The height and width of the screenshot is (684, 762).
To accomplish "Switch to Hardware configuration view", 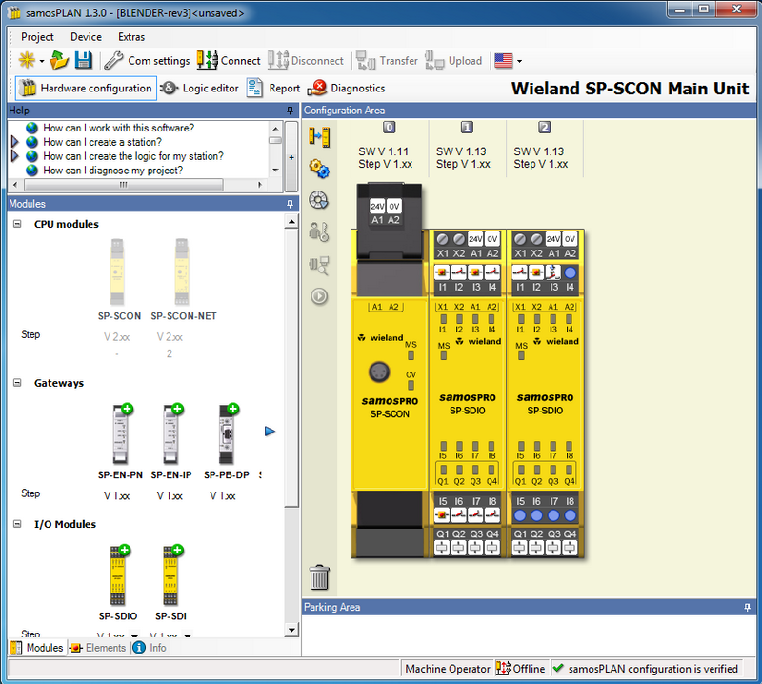I will pyautogui.click(x=86, y=88).
